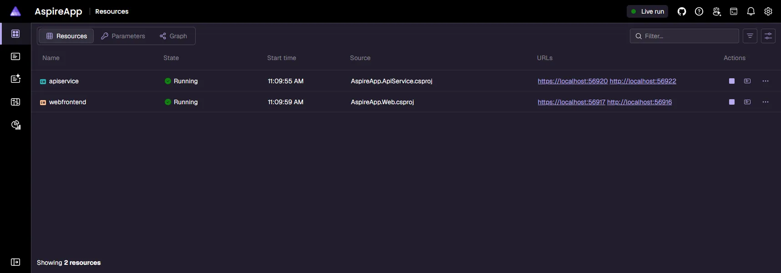This screenshot has width=781, height=273.
Task: Switch to the Parameters tab
Action: coord(123,36)
